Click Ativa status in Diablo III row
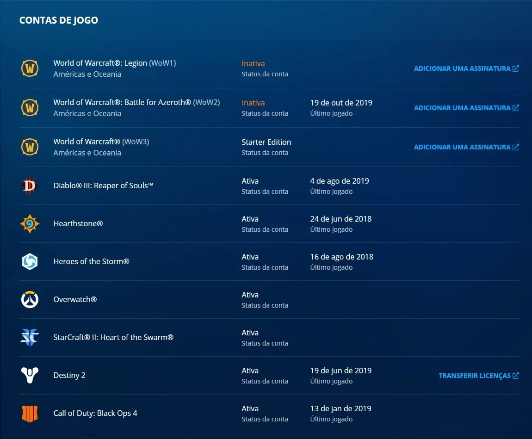The height and width of the screenshot is (439, 532). [250, 181]
